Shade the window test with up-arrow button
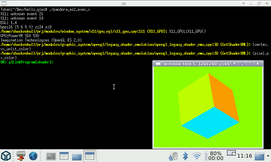This screenshot has height=162, width=271. click(x=234, y=64)
